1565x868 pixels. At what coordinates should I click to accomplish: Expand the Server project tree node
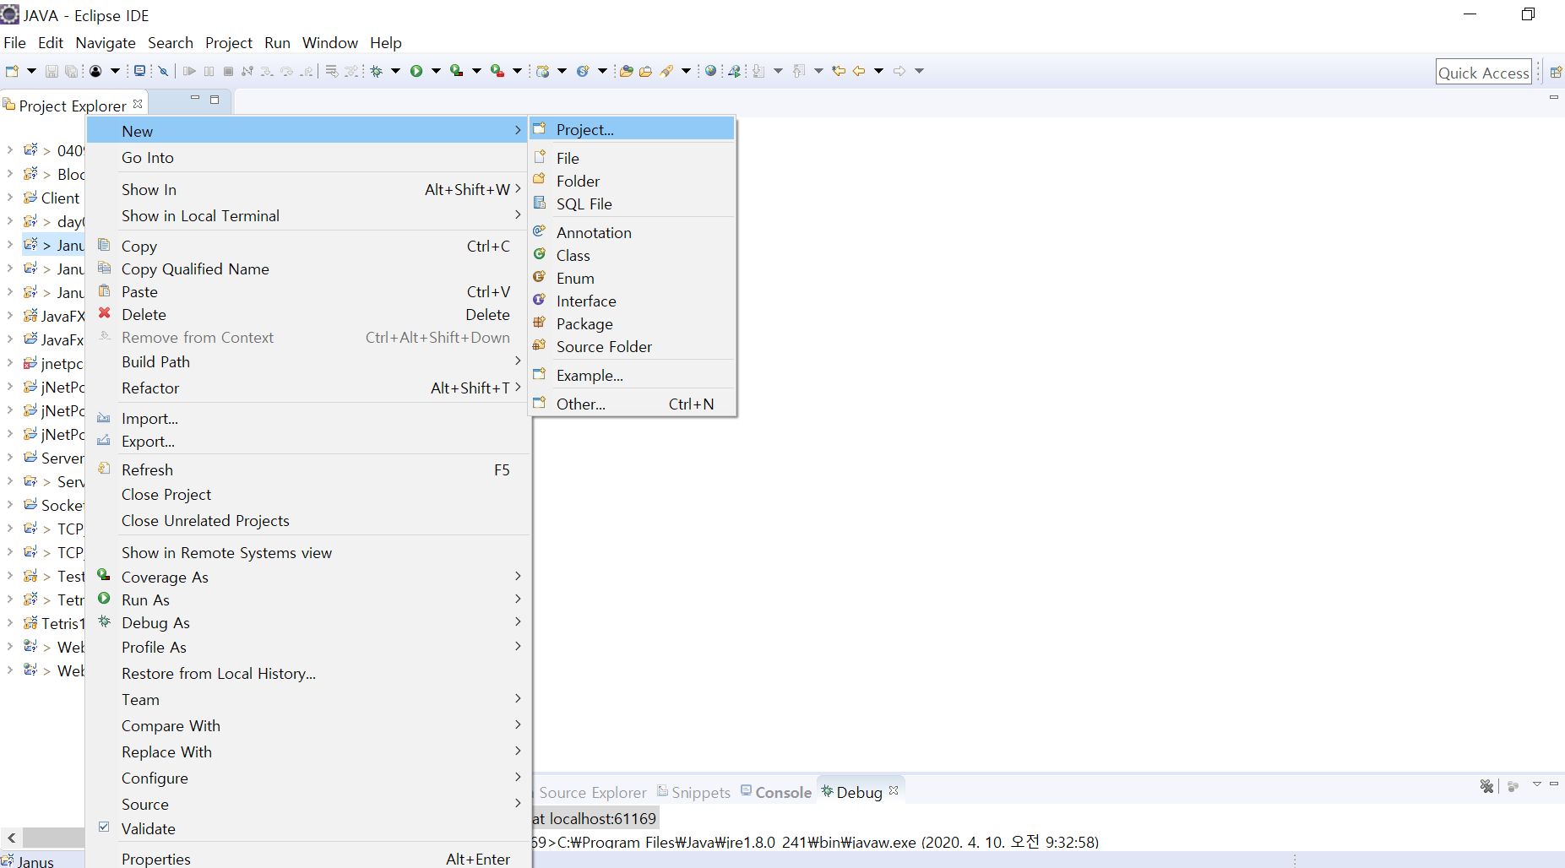[10, 457]
